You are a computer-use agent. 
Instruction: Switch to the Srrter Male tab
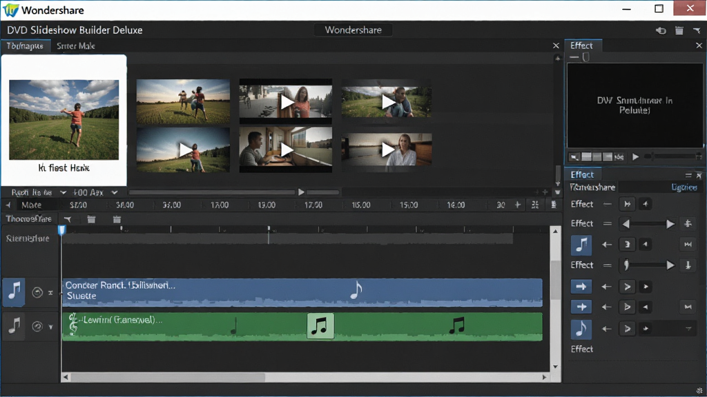tap(76, 46)
